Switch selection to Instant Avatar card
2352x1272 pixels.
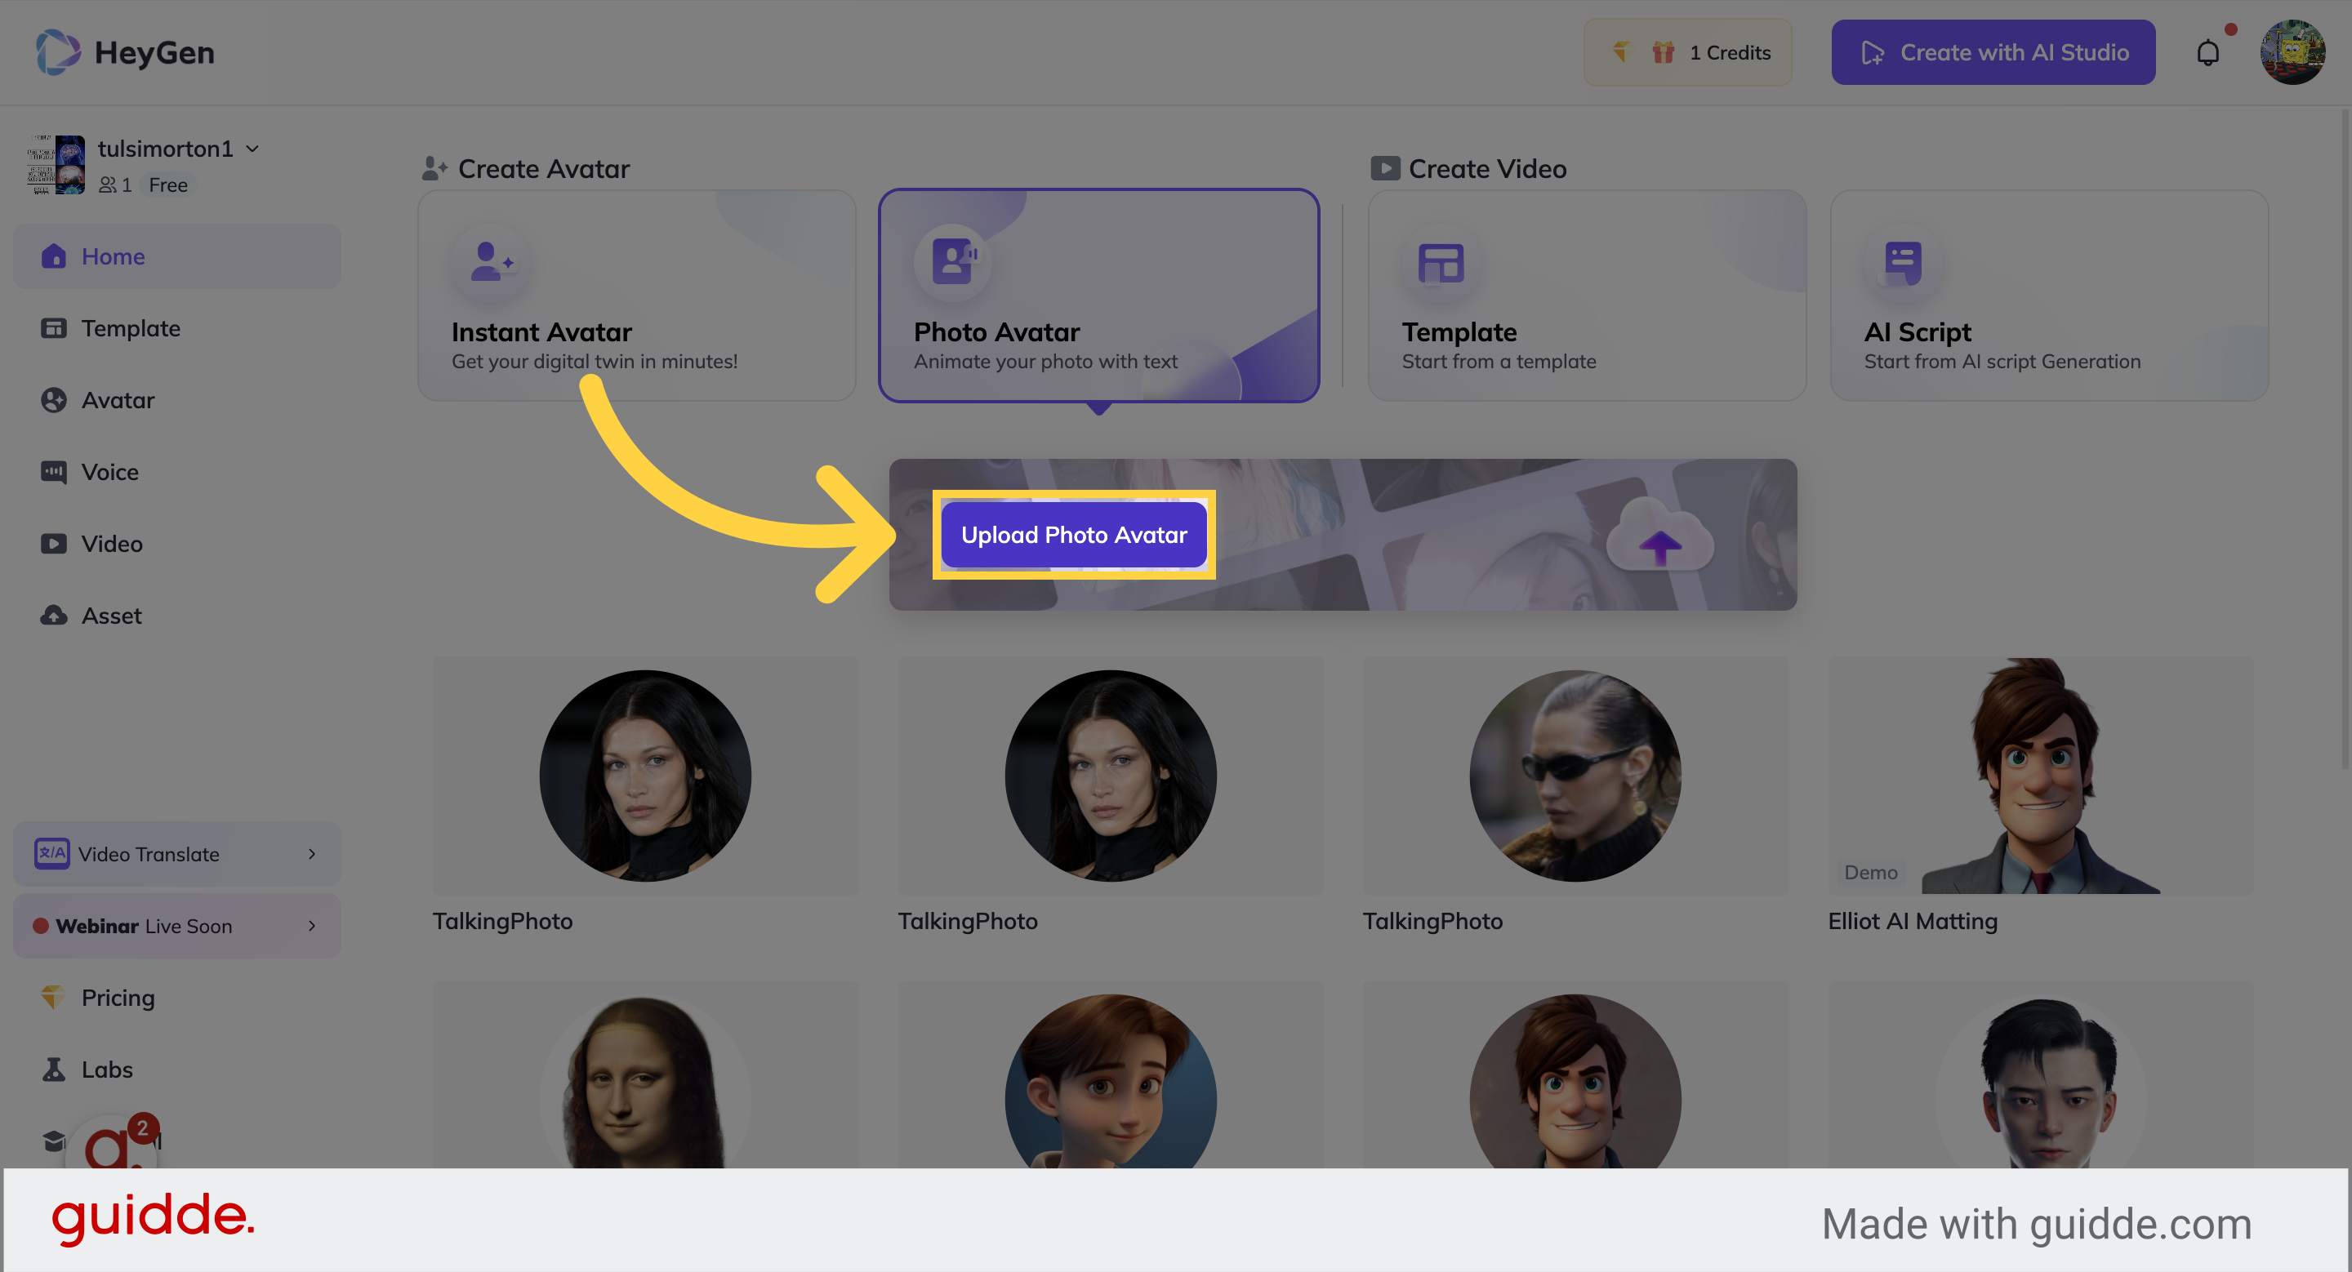coord(636,296)
